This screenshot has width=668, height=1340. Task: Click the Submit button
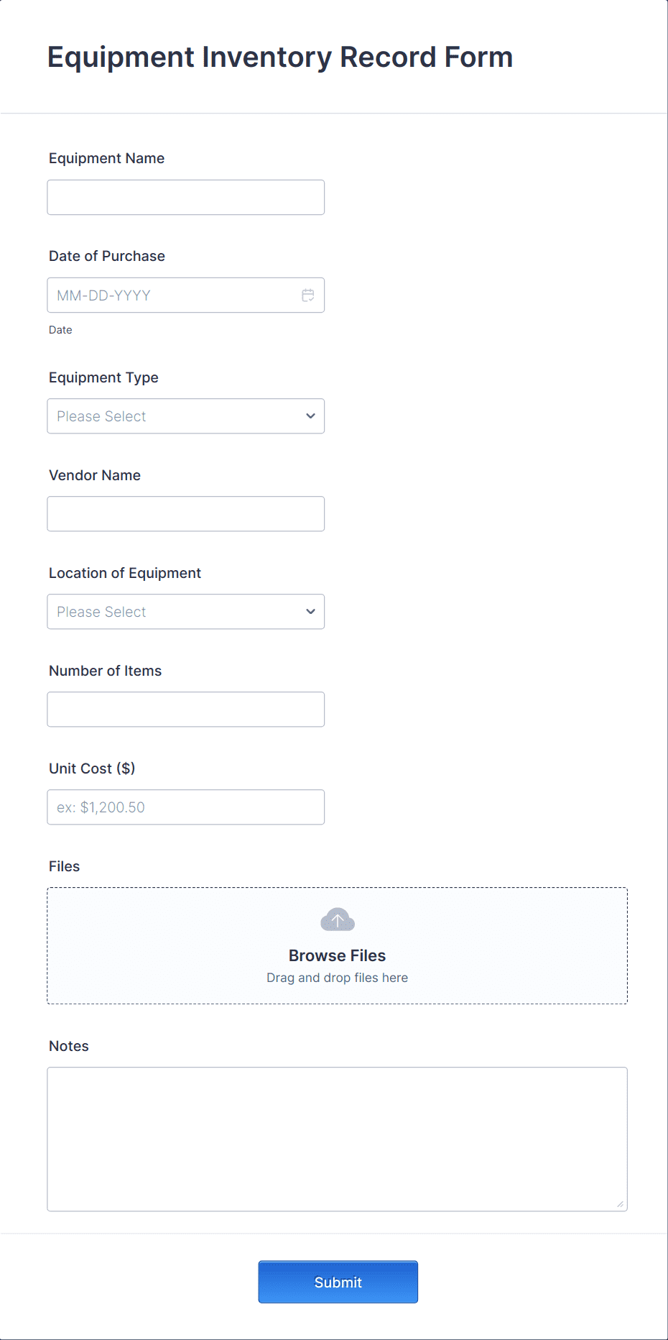(338, 1281)
